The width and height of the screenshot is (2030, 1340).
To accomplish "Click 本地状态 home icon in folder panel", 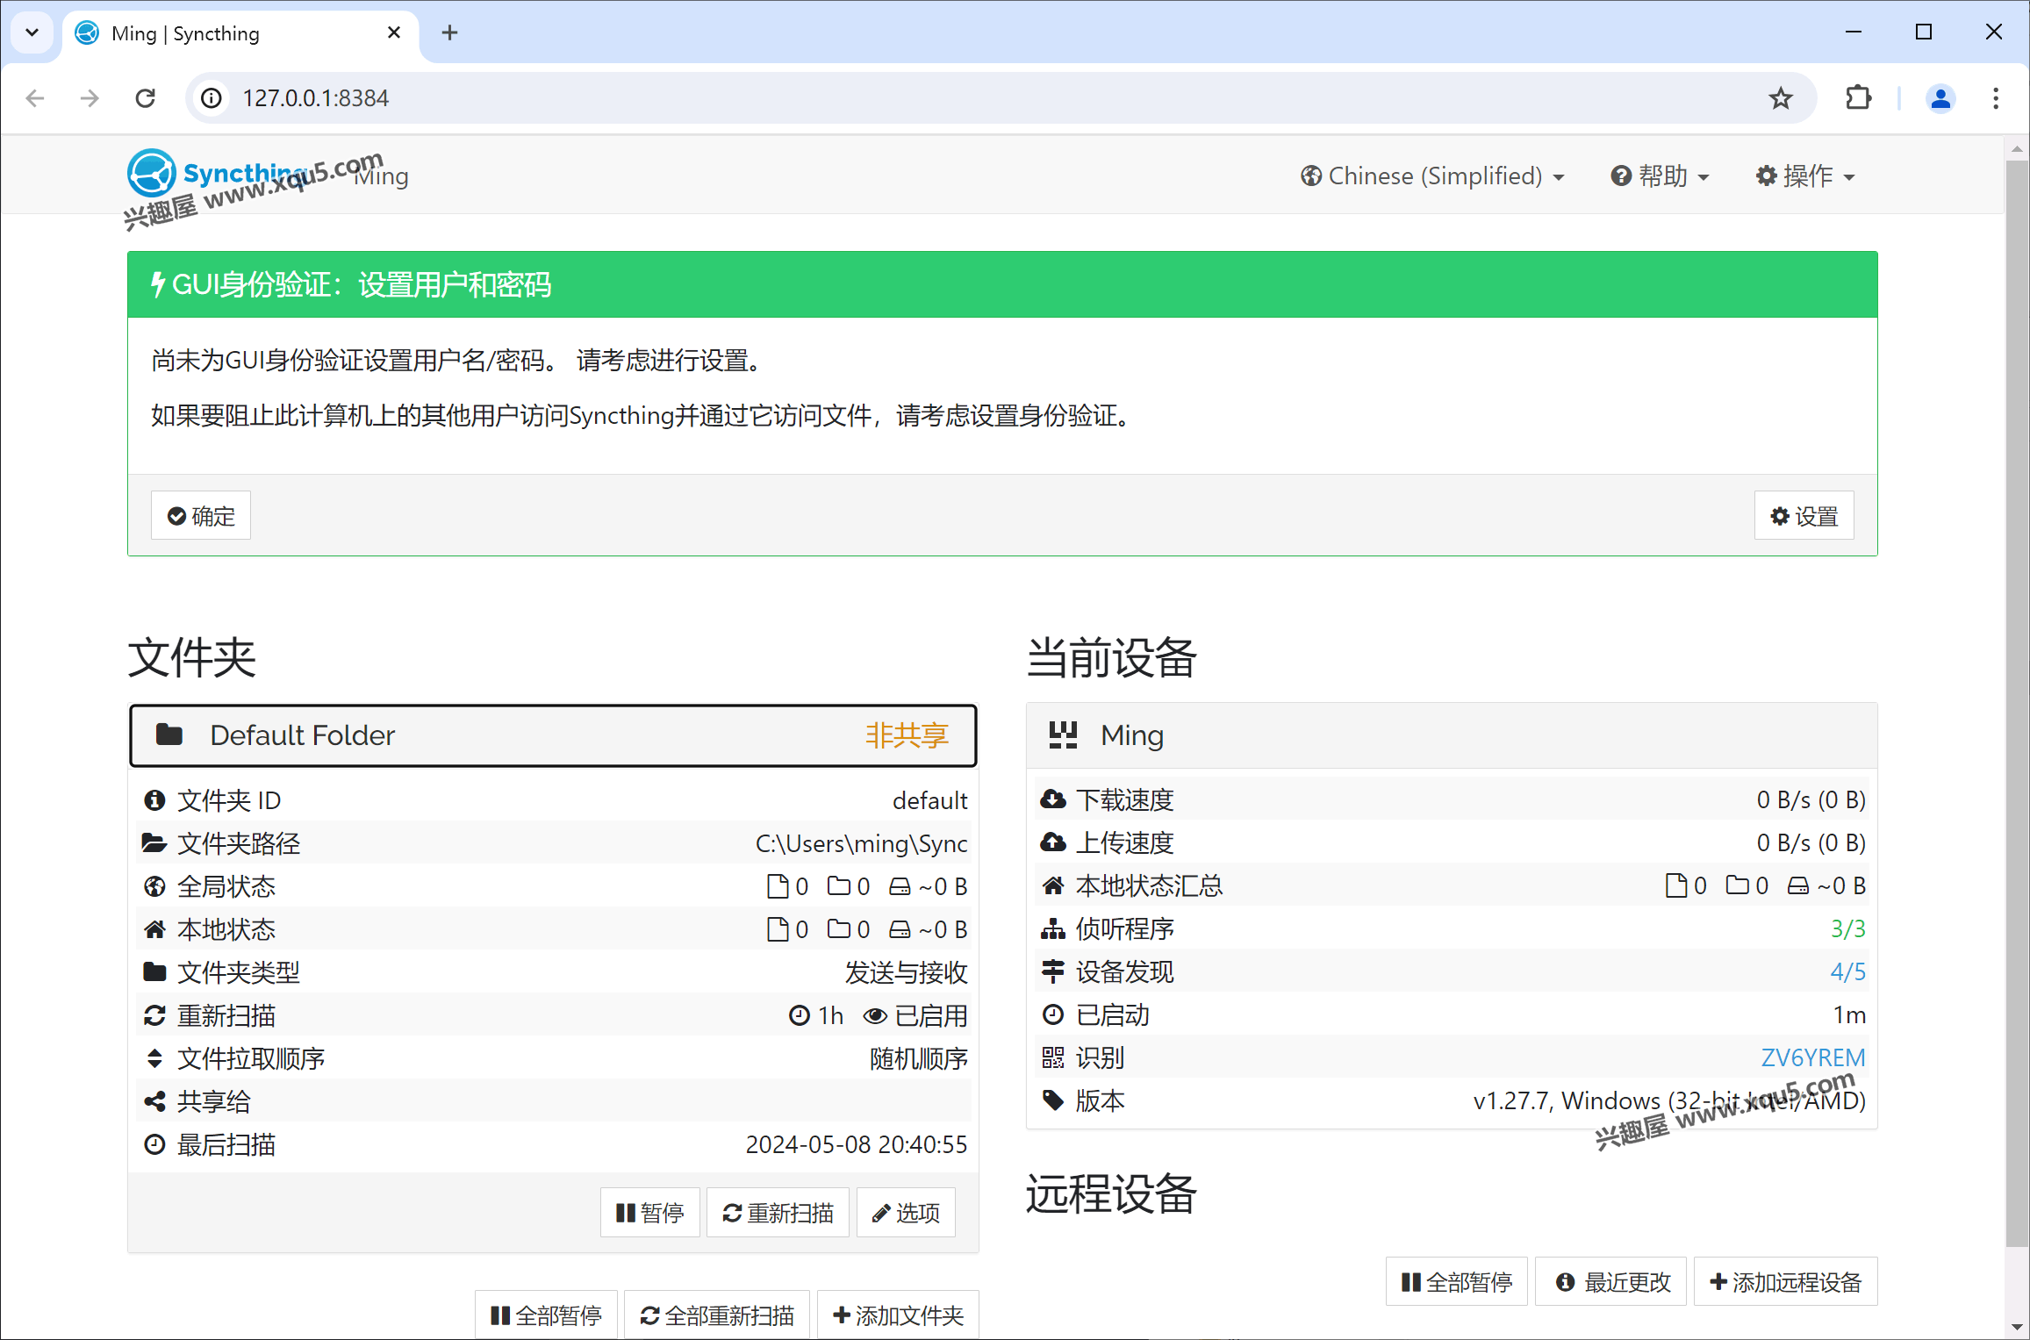I will (x=154, y=929).
